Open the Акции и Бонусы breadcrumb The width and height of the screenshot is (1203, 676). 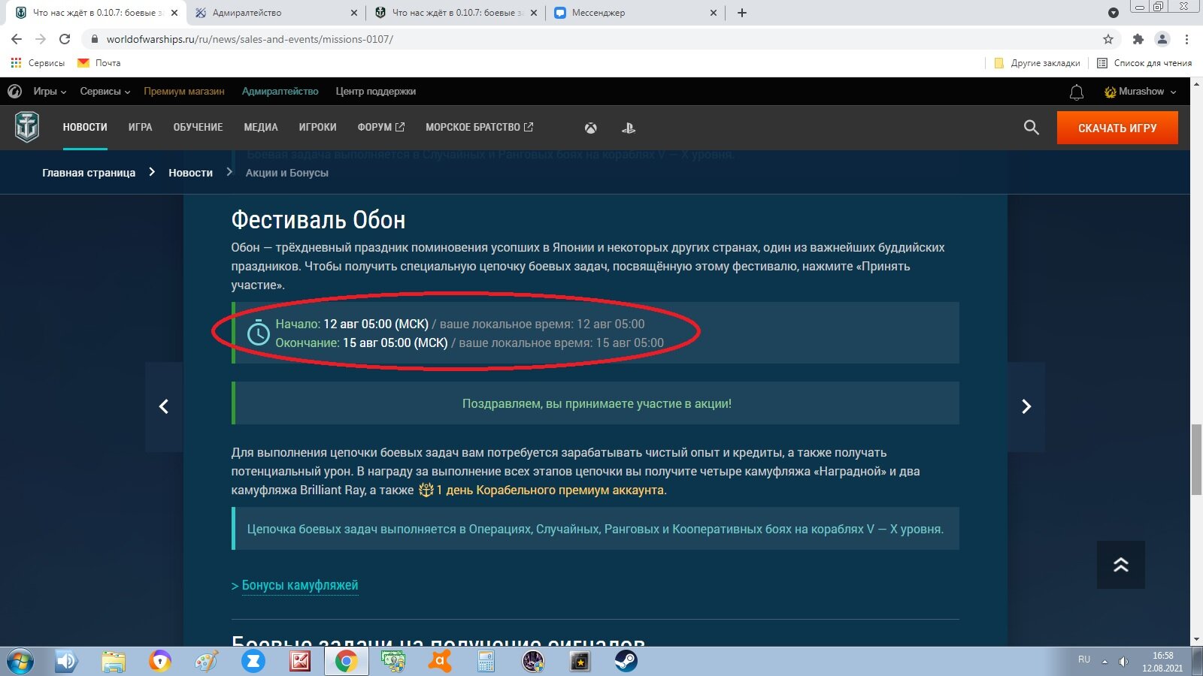click(287, 173)
